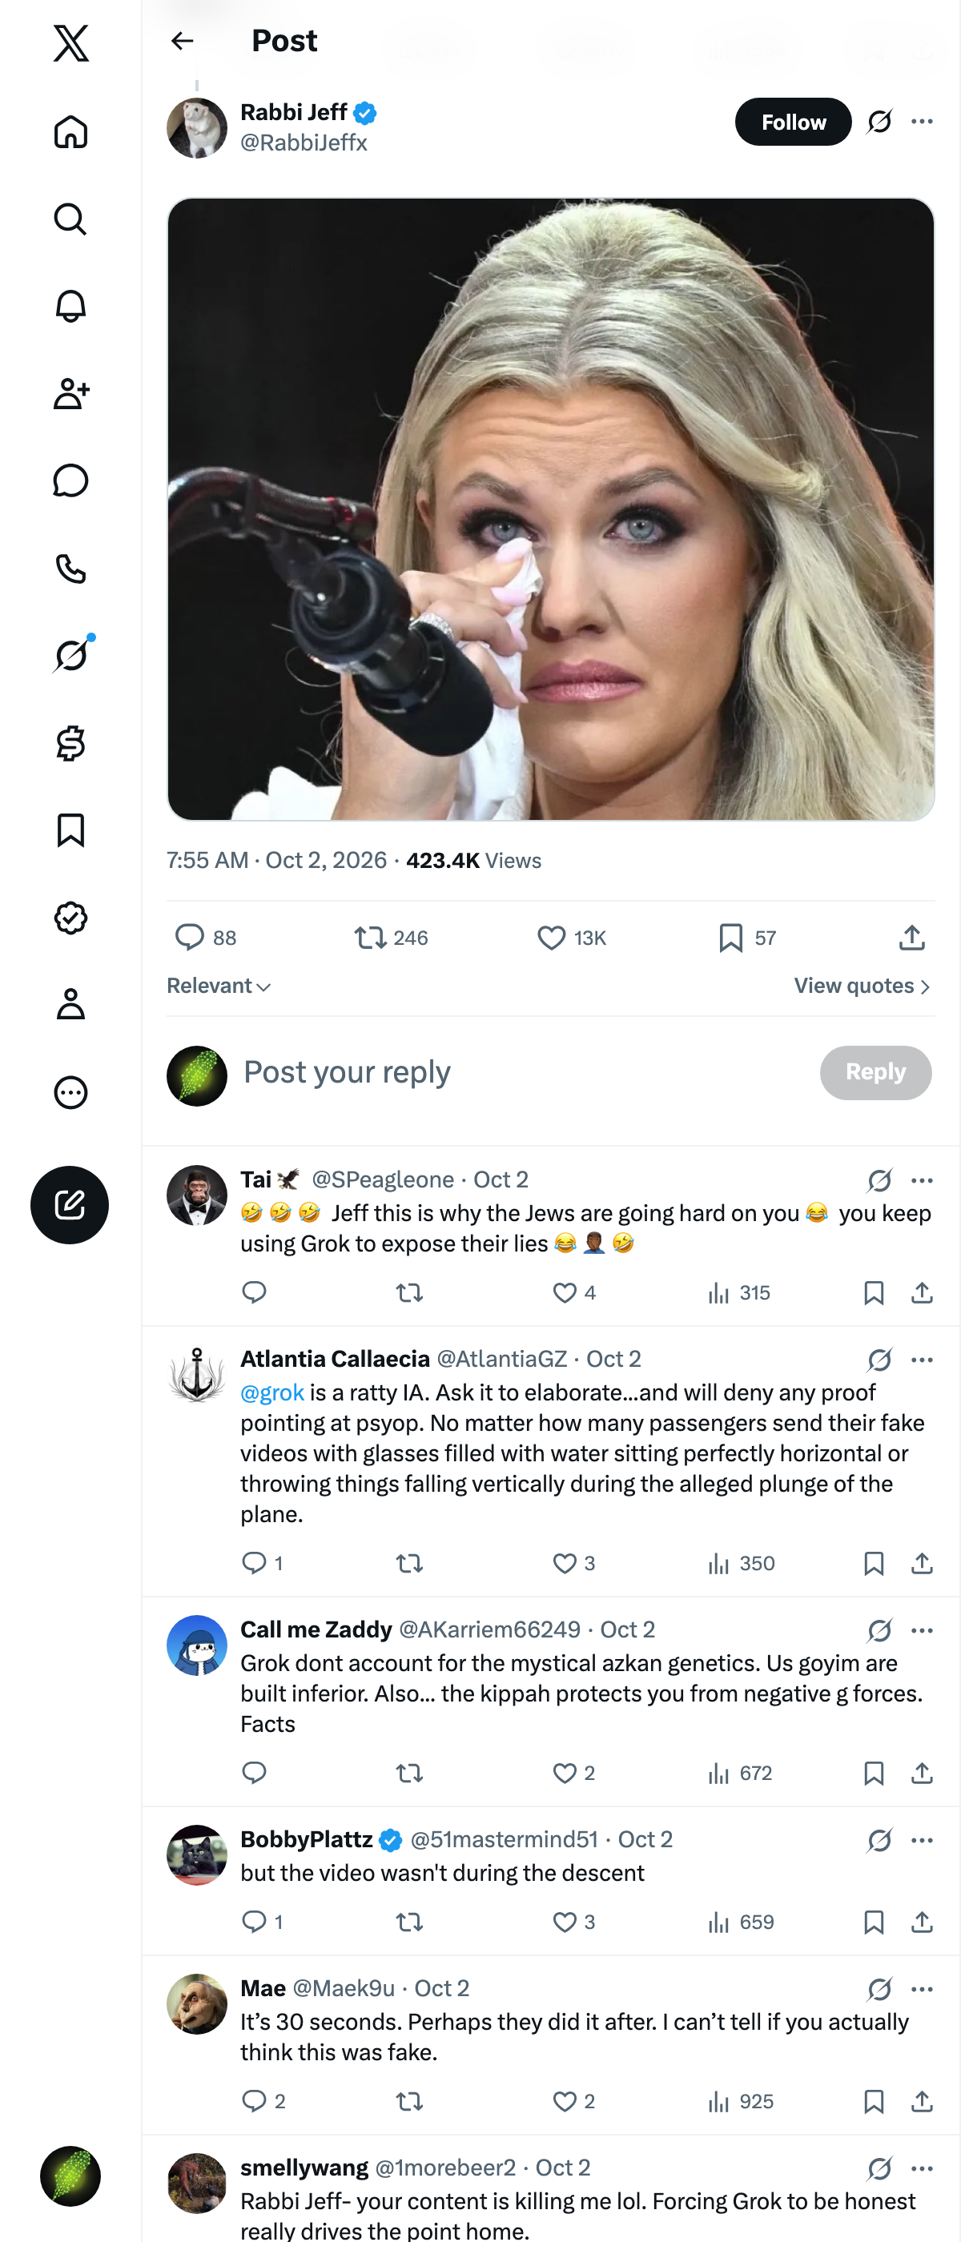This screenshot has height=2242, width=961.
Task: Open the Explore search icon
Action: point(70,219)
